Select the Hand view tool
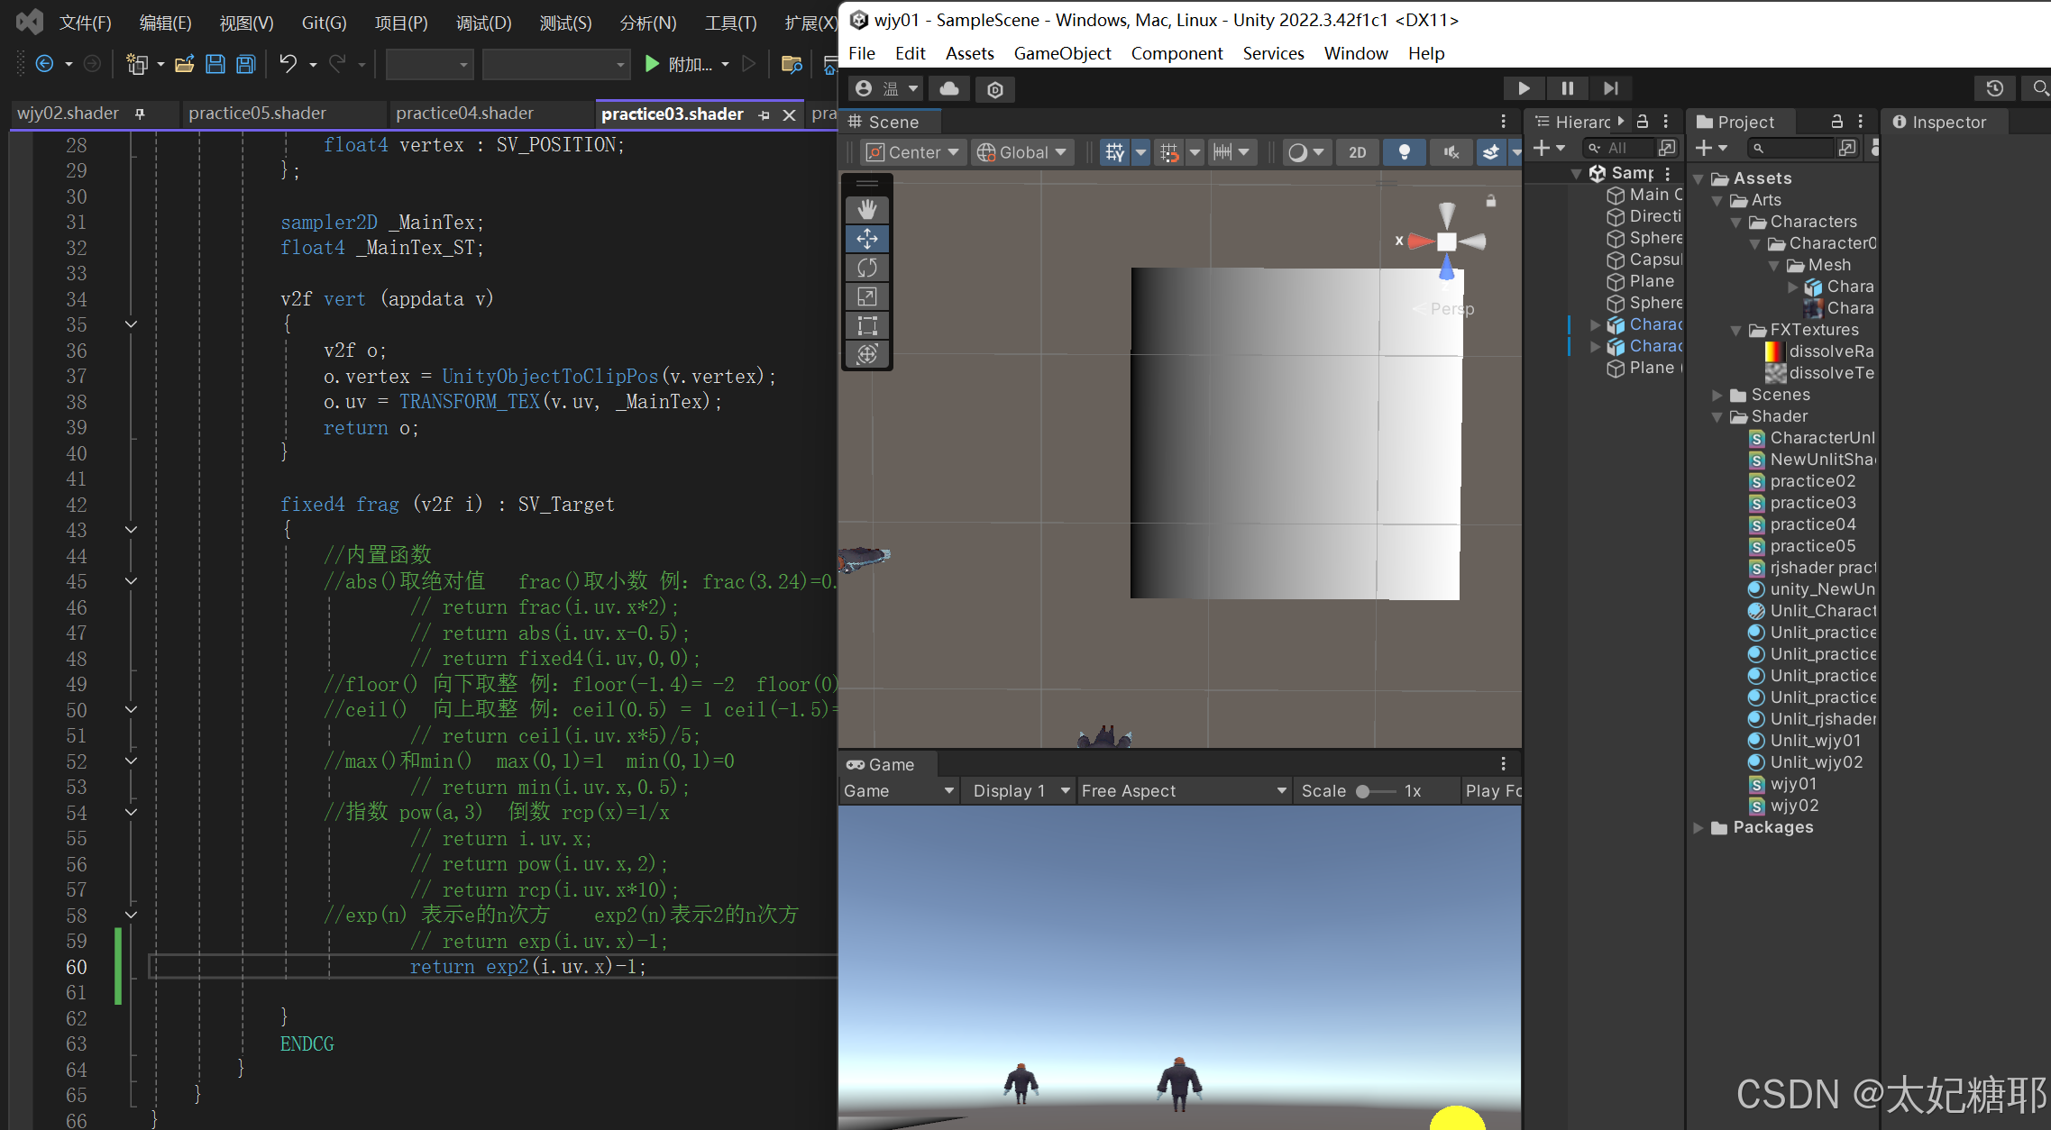Image resolution: width=2051 pixels, height=1130 pixels. [866, 210]
